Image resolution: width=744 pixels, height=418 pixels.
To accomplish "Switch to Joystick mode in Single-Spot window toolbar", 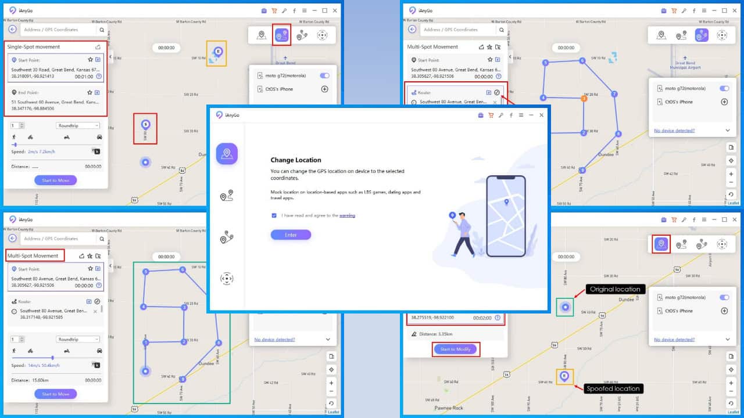I will point(321,35).
